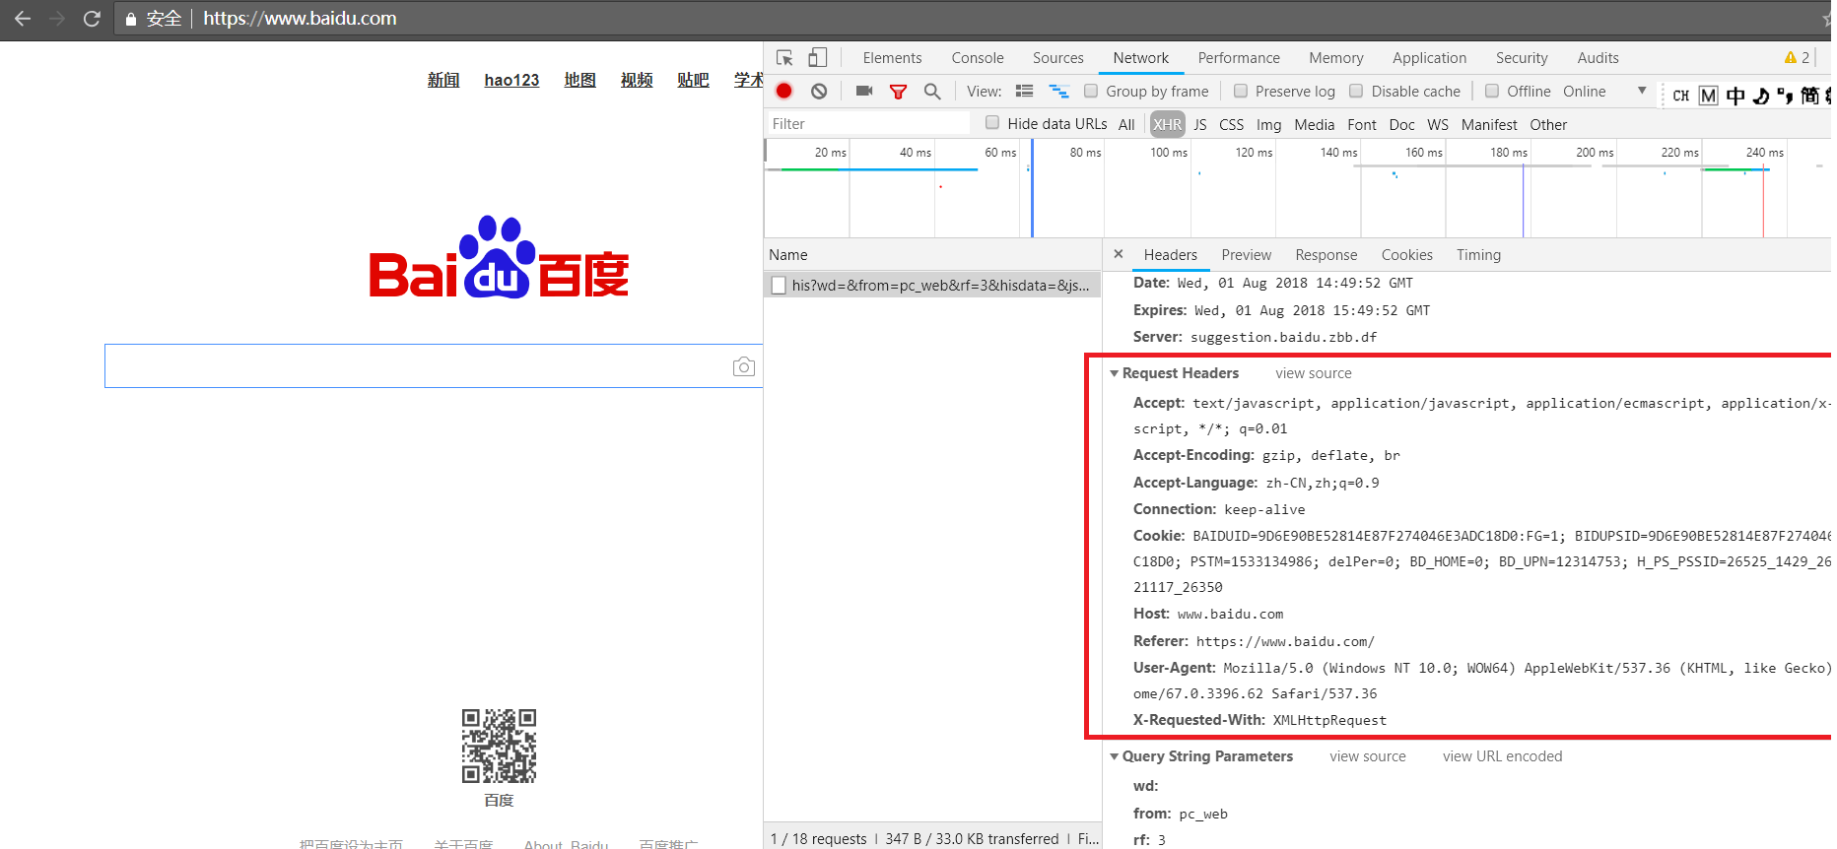Screen dimensions: 1837x849
Task: Filter requests by All types
Action: pos(1126,124)
